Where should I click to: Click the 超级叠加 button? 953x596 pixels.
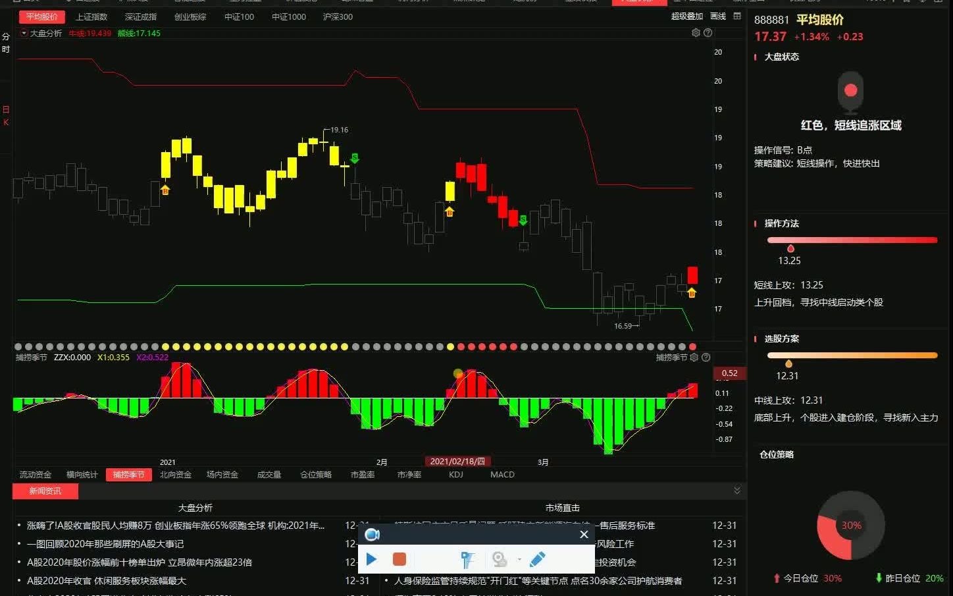(x=687, y=16)
